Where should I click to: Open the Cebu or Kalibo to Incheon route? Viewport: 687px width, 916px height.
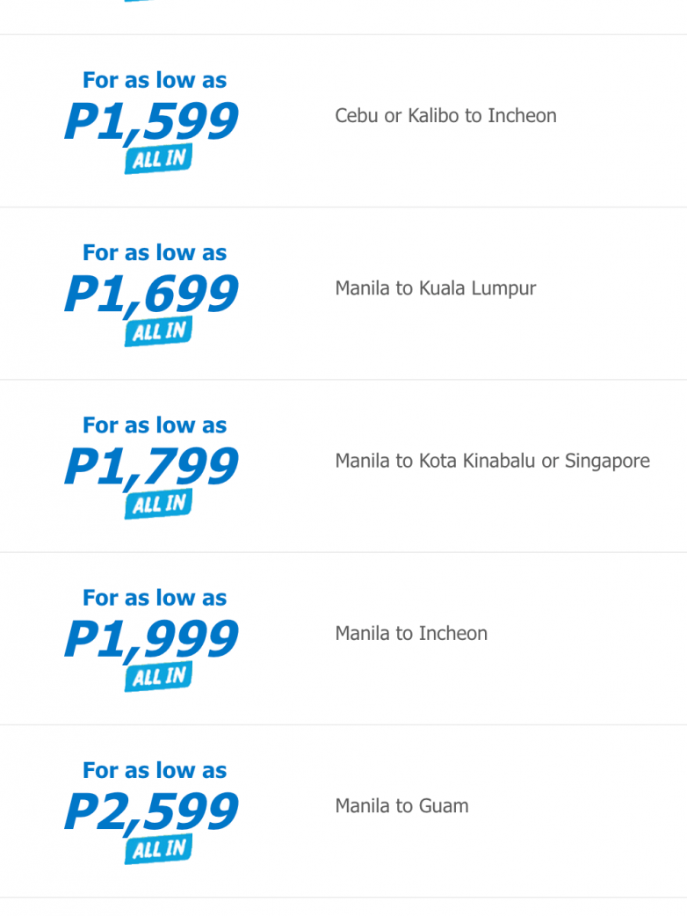445,116
